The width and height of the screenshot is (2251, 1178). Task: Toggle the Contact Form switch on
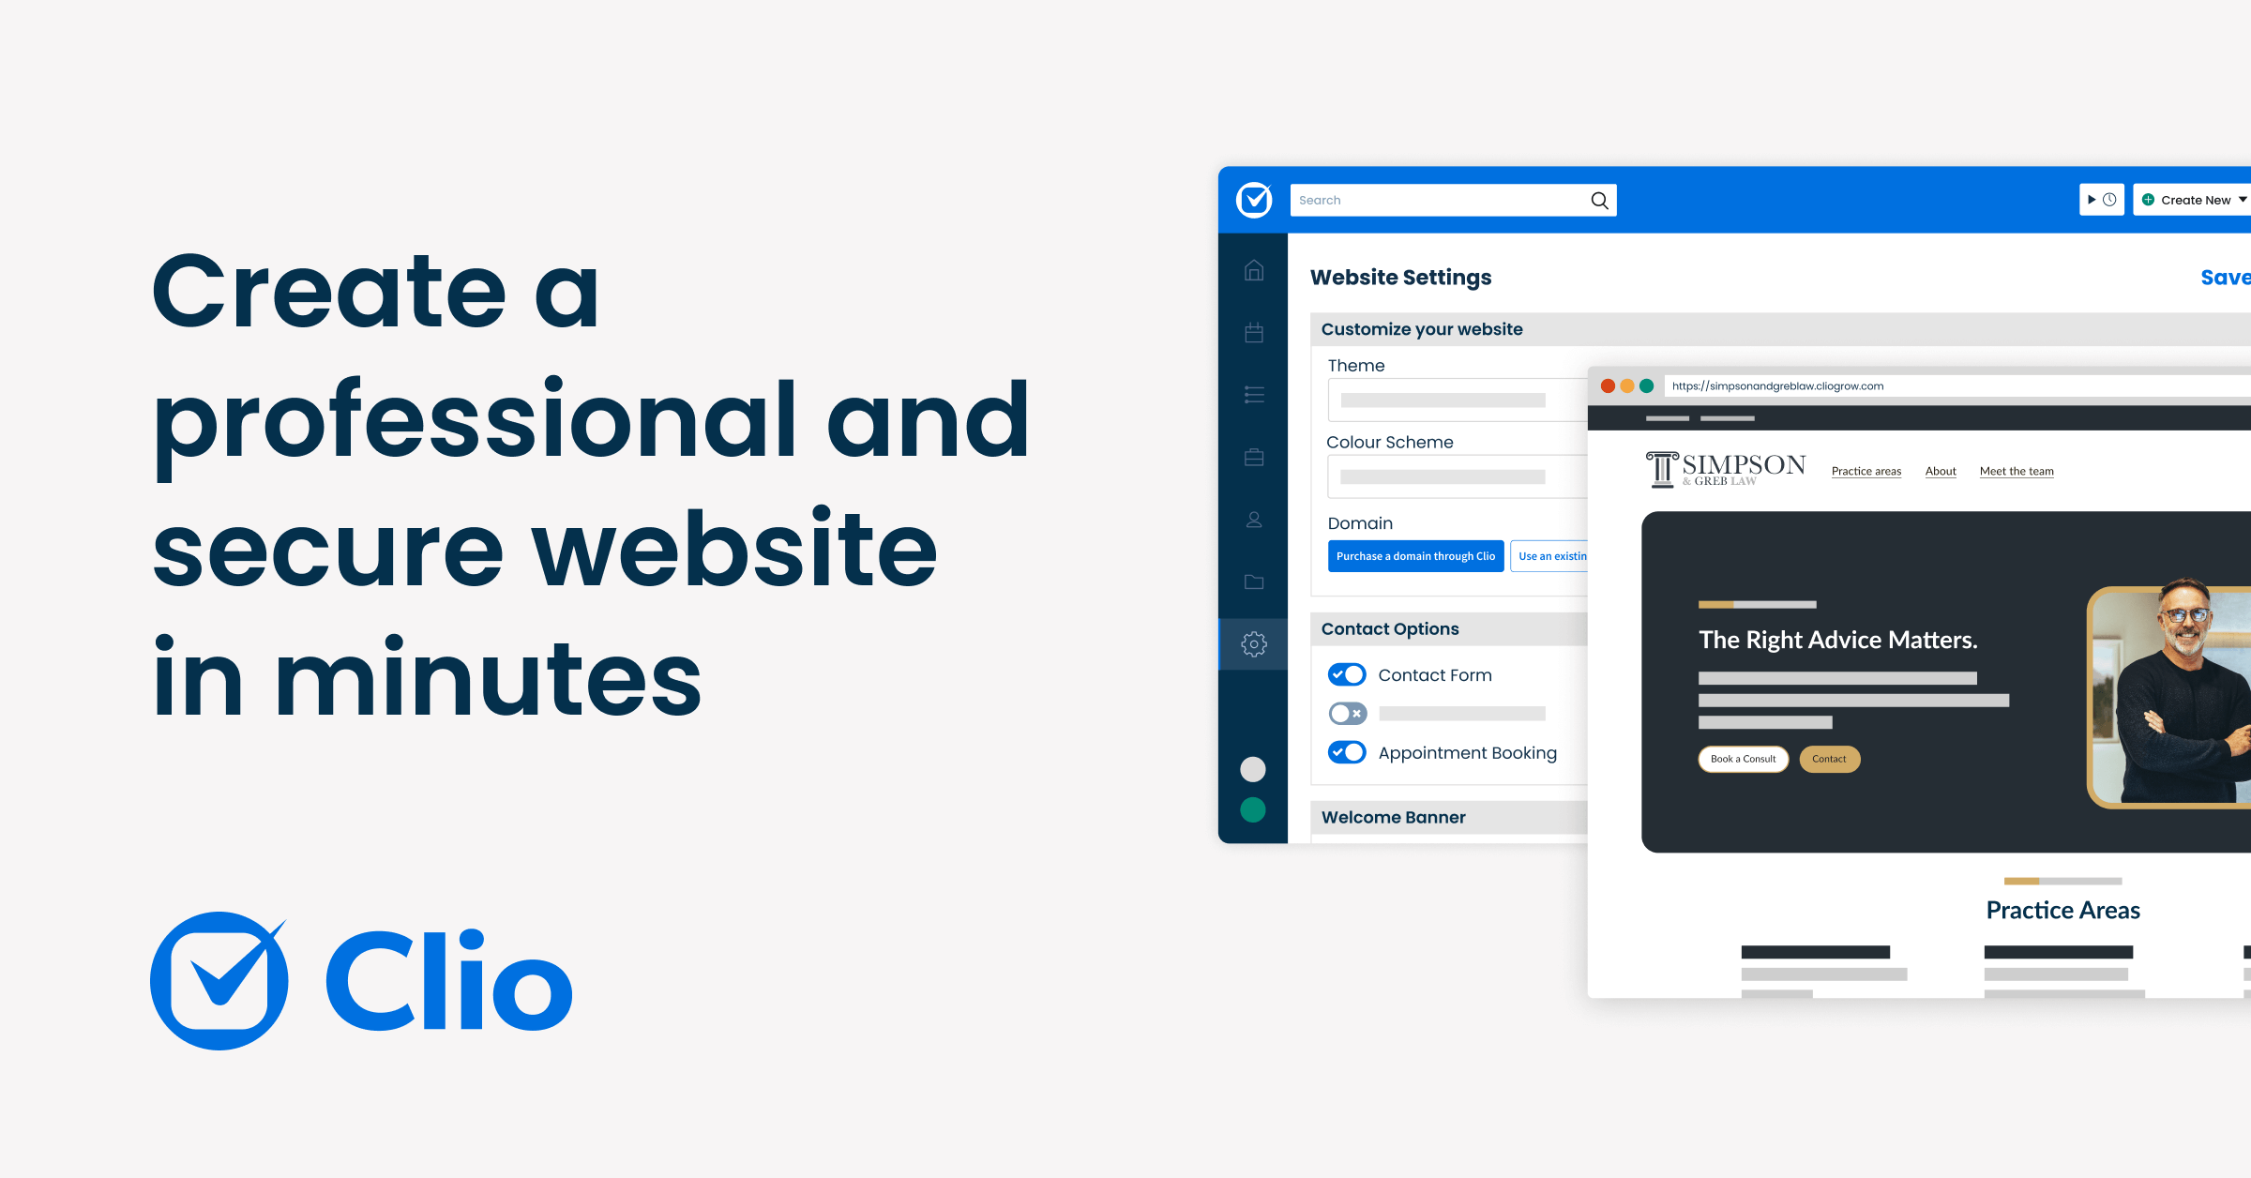[1343, 674]
